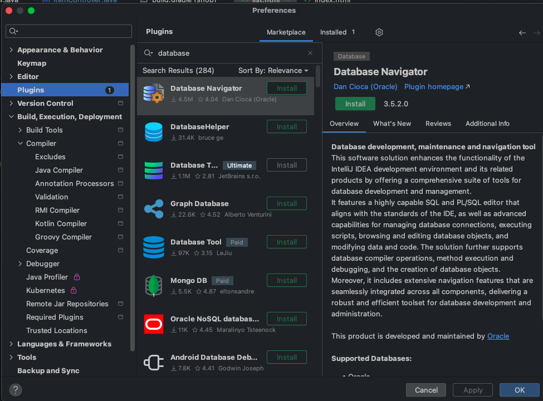This screenshot has height=401, width=543.
Task: Open the What's New tab
Action: (392, 124)
